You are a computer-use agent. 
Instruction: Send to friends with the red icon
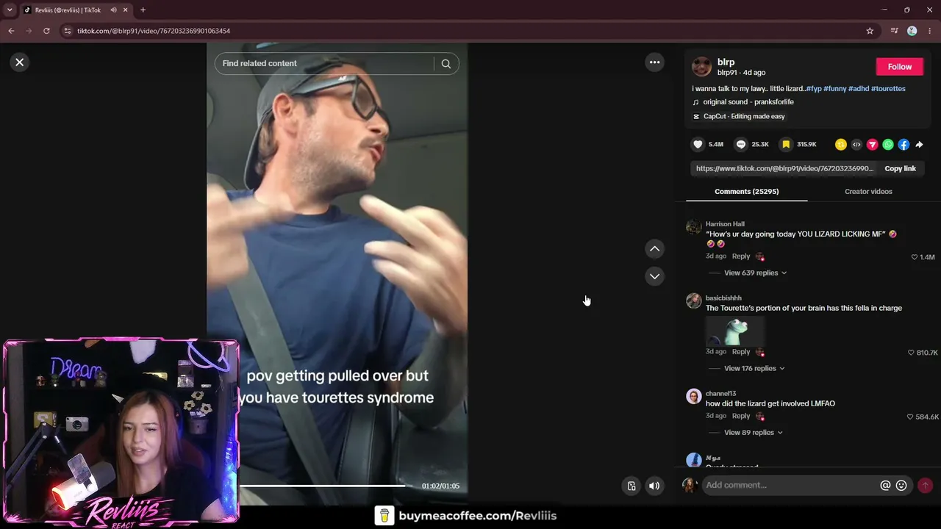[x=872, y=145]
